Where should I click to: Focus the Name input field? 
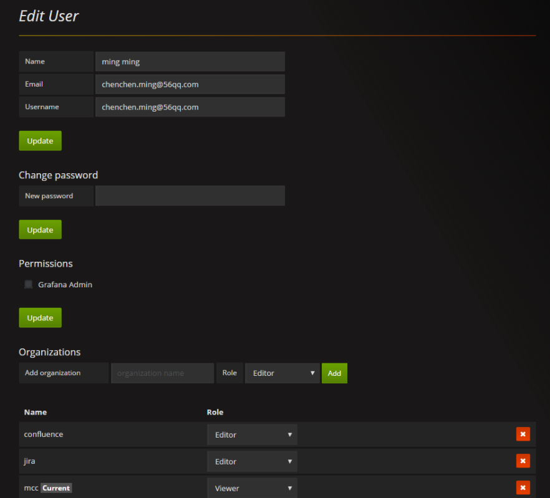click(190, 62)
